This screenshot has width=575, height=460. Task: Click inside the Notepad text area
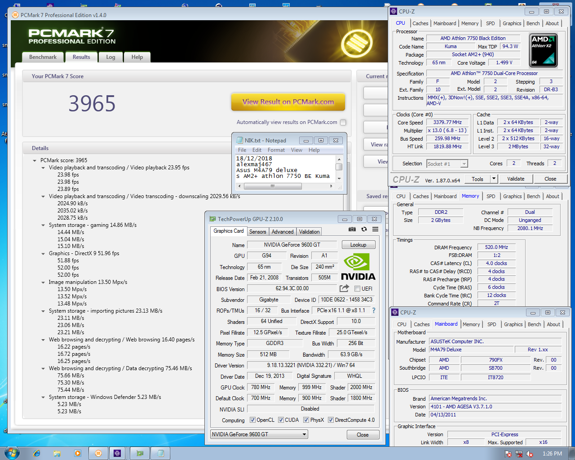(285, 168)
